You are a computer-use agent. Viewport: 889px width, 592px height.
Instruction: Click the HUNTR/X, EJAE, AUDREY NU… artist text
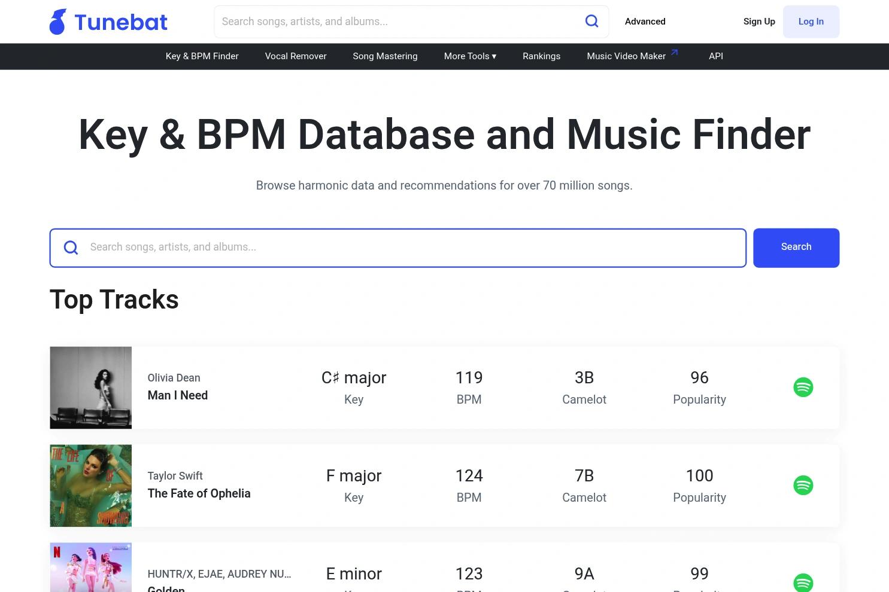coord(219,574)
